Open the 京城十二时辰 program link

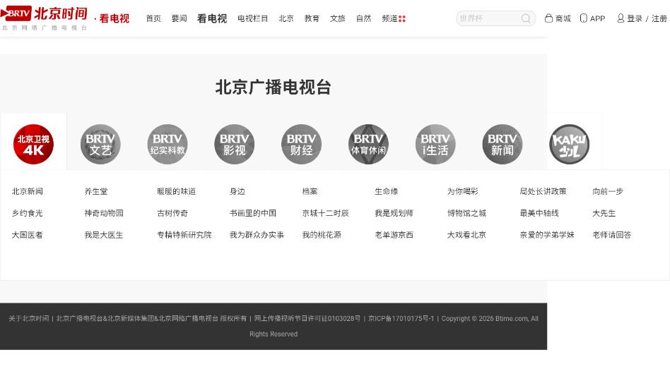[x=326, y=213]
